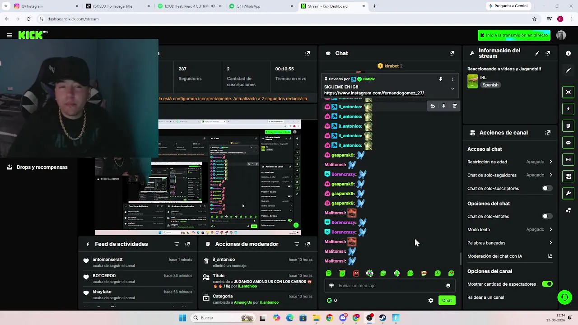Open Feed de actividades filter menu
The width and height of the screenshot is (578, 325).
(x=177, y=244)
